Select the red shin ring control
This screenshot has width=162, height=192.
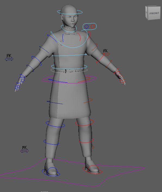[x=86, y=141]
